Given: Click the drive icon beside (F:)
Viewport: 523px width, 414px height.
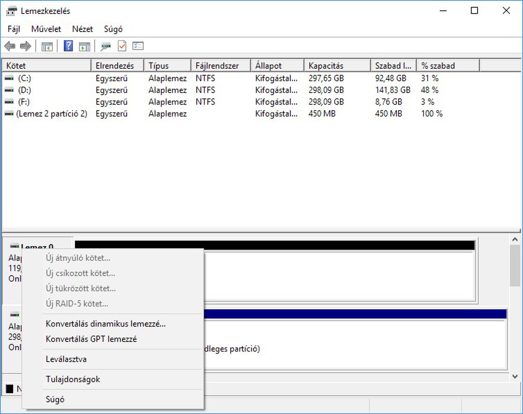Looking at the screenshot, I should [9, 102].
